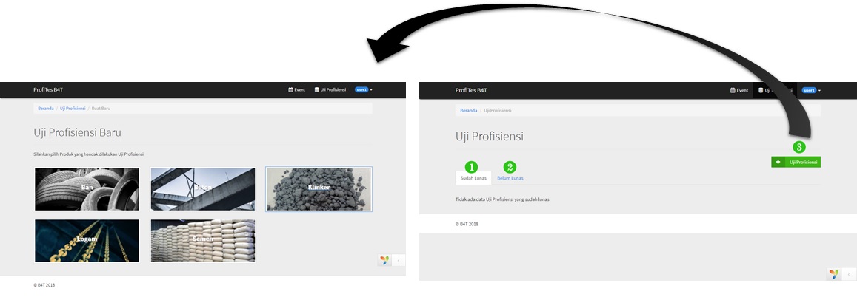Select the Beton product tile

(x=203, y=189)
